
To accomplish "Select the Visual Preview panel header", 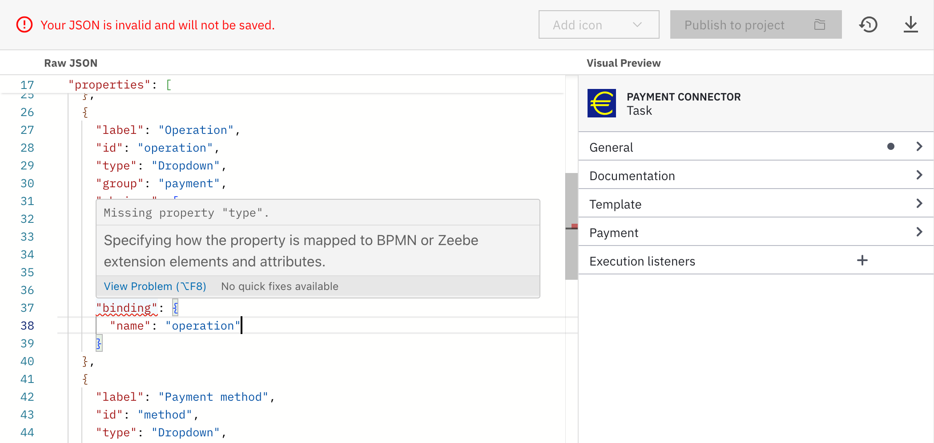I will pos(623,63).
